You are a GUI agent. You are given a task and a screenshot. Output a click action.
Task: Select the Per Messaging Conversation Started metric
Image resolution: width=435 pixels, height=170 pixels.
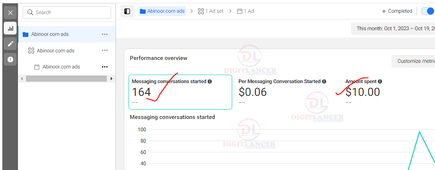click(282, 92)
